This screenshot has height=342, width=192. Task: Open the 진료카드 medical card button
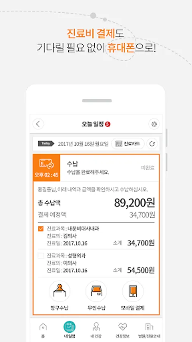pos(128,144)
